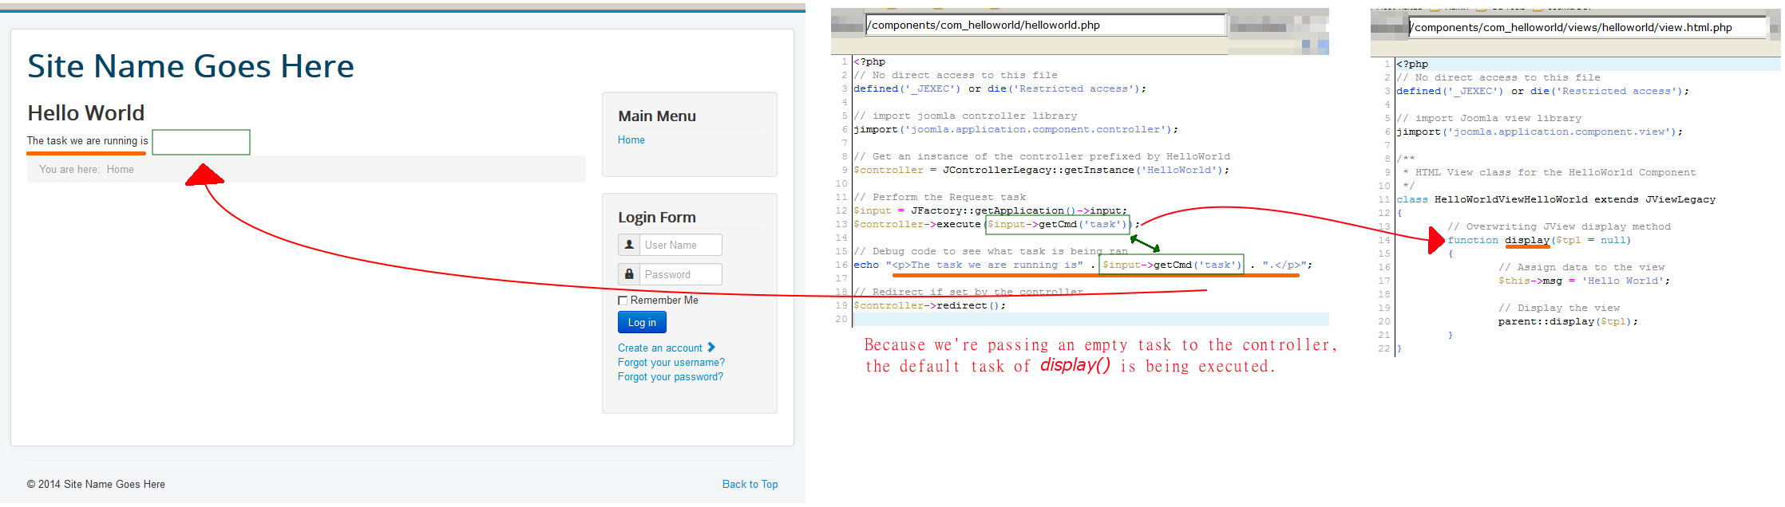Click the Site Name Goes Here title

(x=191, y=65)
